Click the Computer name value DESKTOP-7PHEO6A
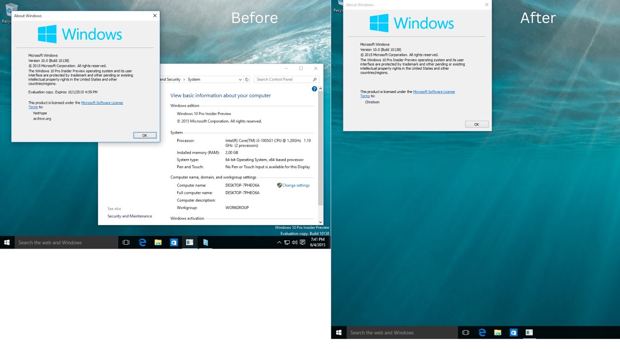Image resolution: width=620 pixels, height=349 pixels. coord(242,185)
